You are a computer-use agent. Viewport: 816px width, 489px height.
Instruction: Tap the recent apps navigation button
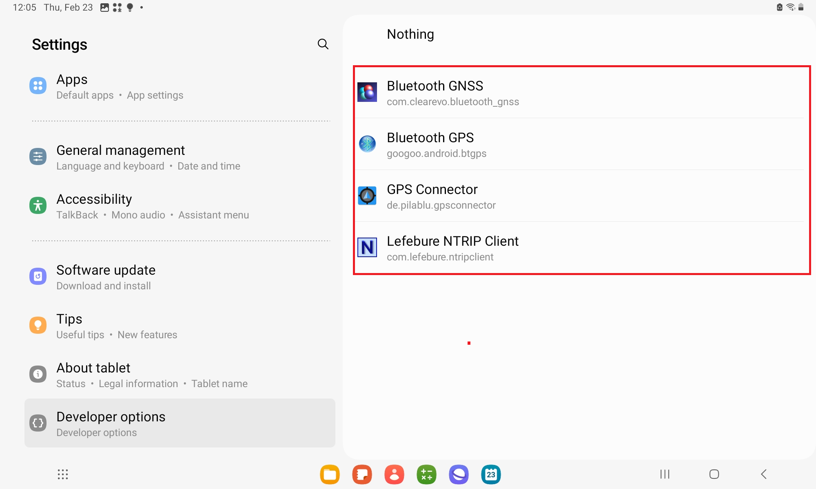[x=665, y=474]
